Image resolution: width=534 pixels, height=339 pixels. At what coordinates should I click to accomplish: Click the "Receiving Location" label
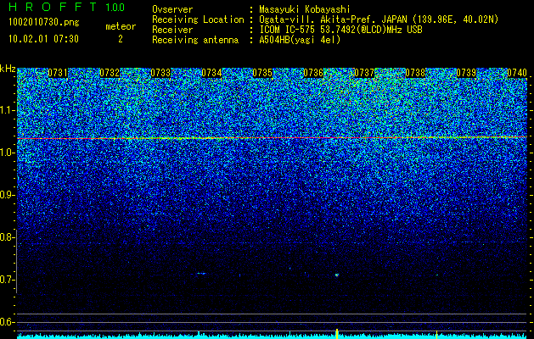198,19
